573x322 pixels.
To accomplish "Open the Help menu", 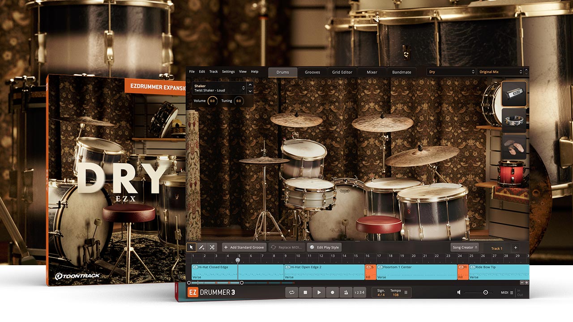I will [255, 72].
